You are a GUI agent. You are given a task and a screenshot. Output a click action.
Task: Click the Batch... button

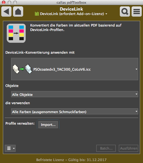pyautogui.click(x=106, y=148)
